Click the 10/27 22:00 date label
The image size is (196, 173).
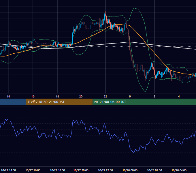(105, 170)
